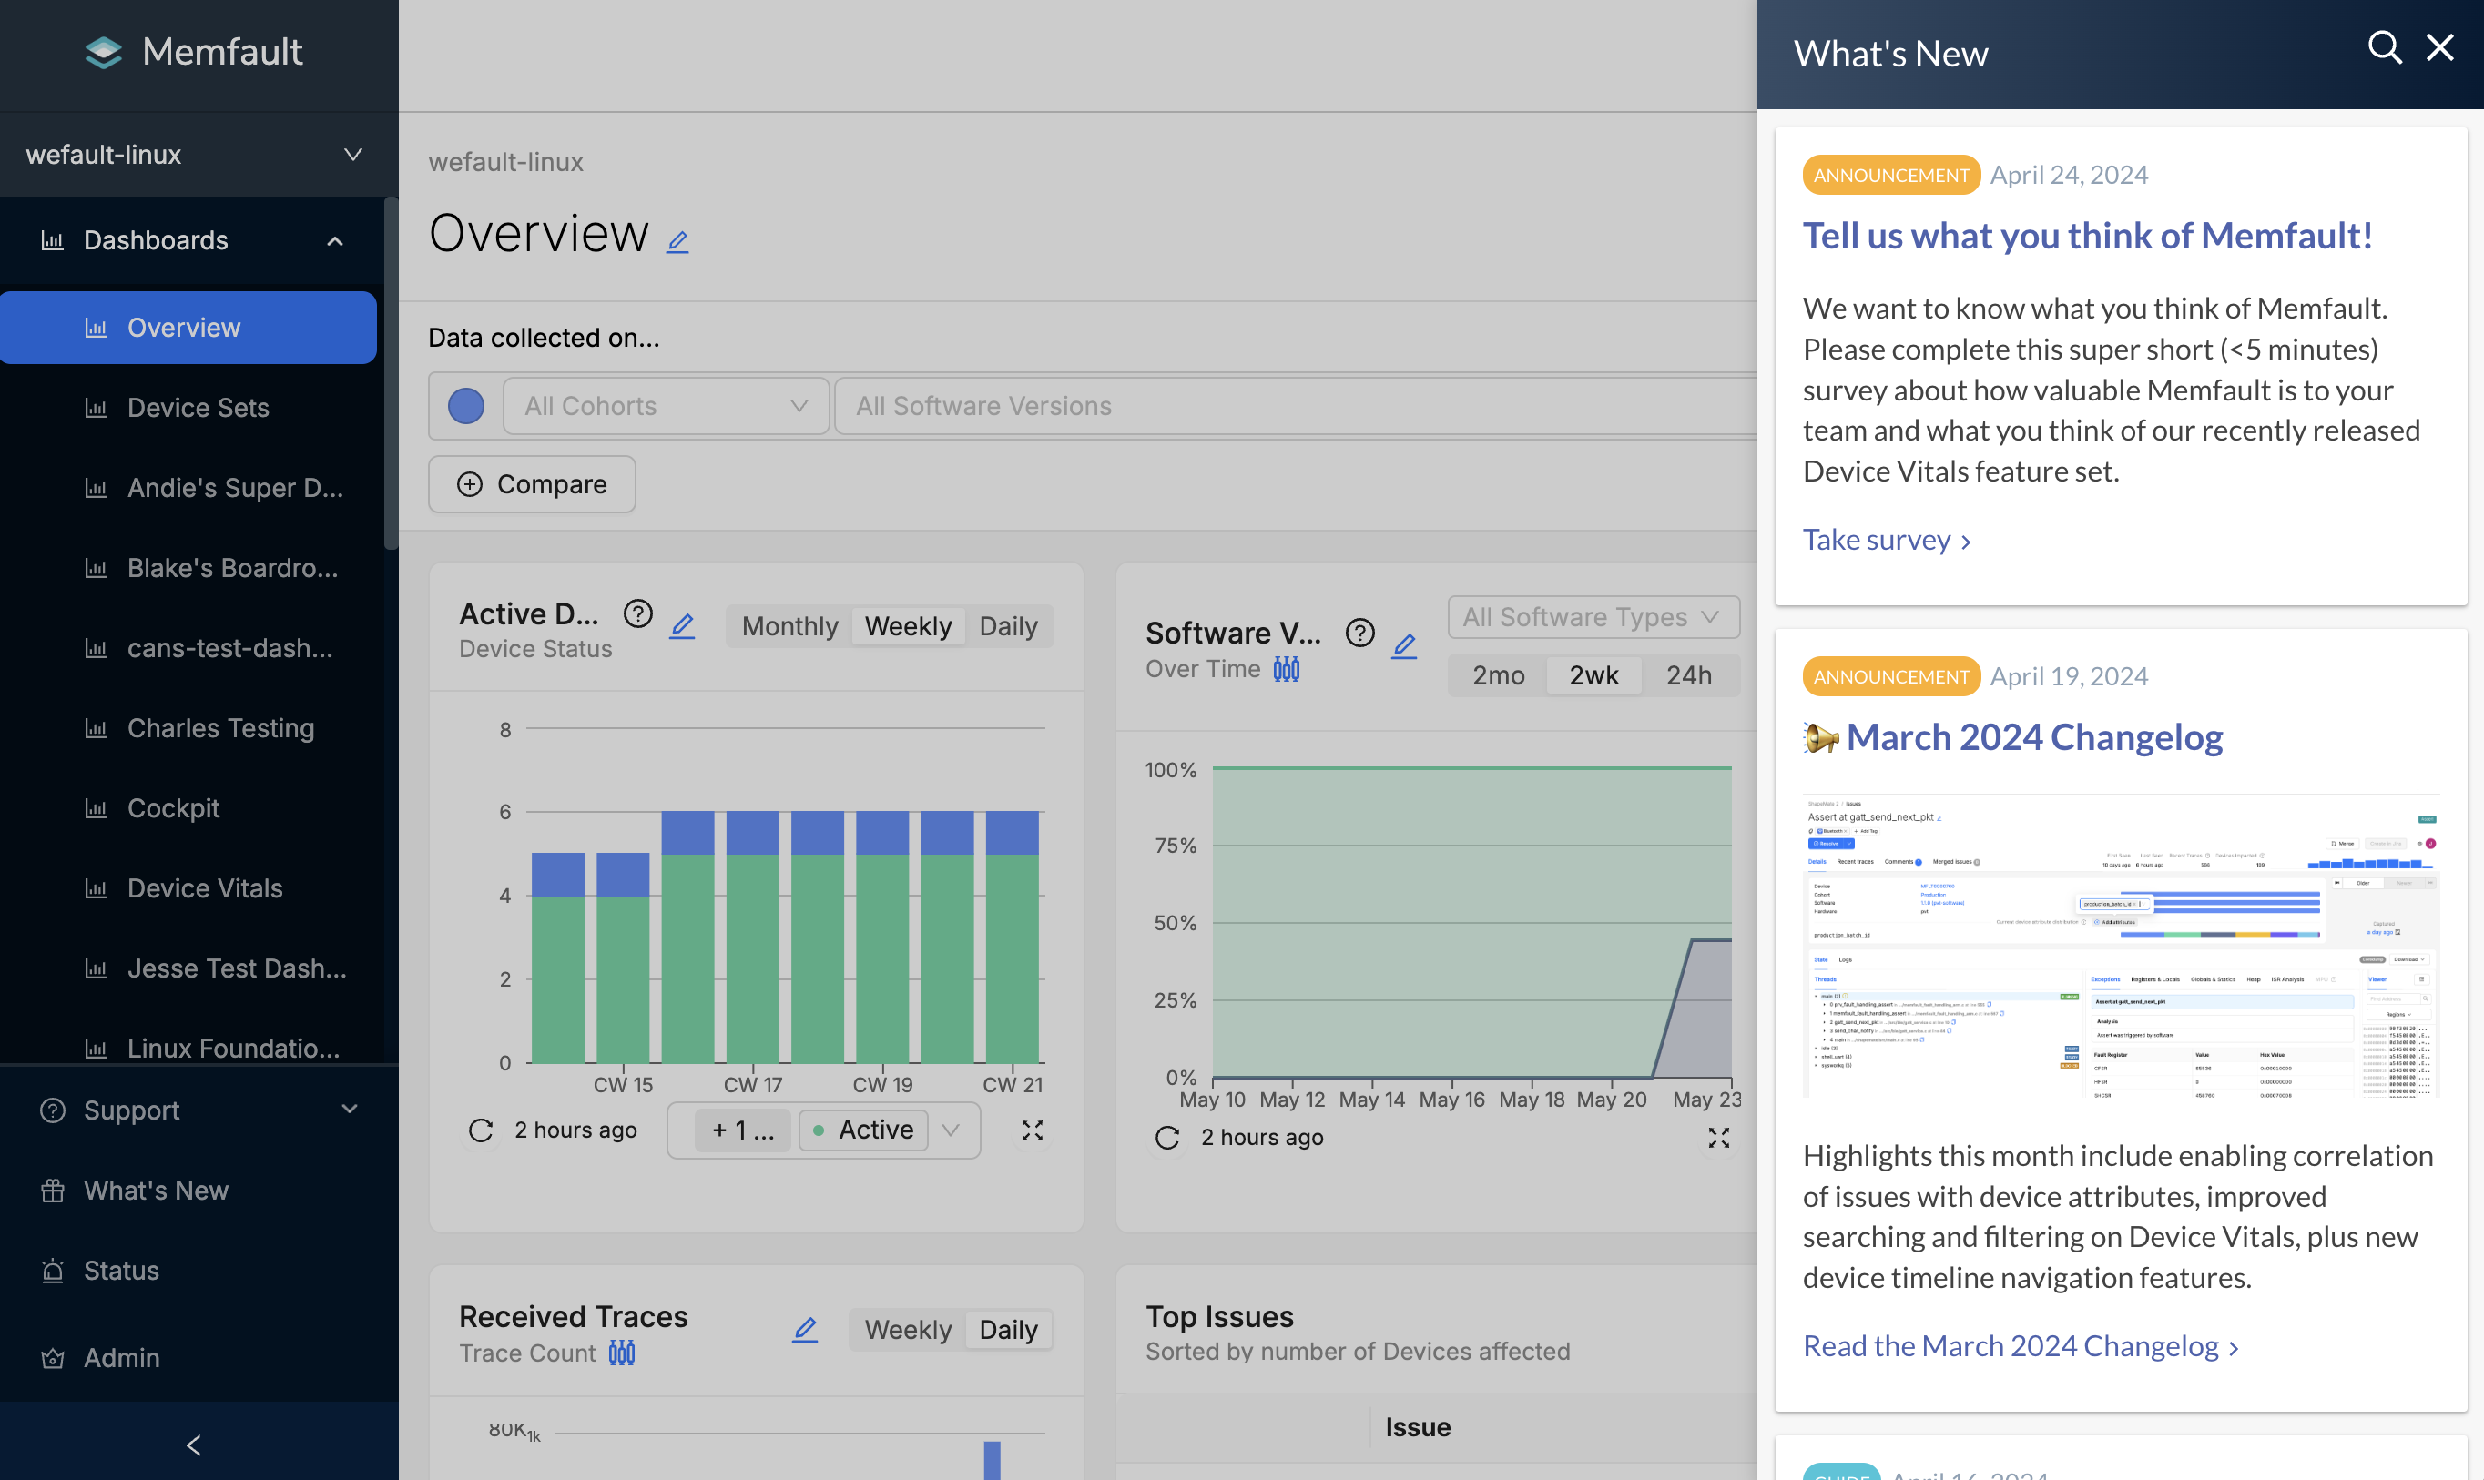This screenshot has height=1480, width=2484.
Task: Edit the Overview dashboard title pencil icon
Action: pyautogui.click(x=677, y=241)
